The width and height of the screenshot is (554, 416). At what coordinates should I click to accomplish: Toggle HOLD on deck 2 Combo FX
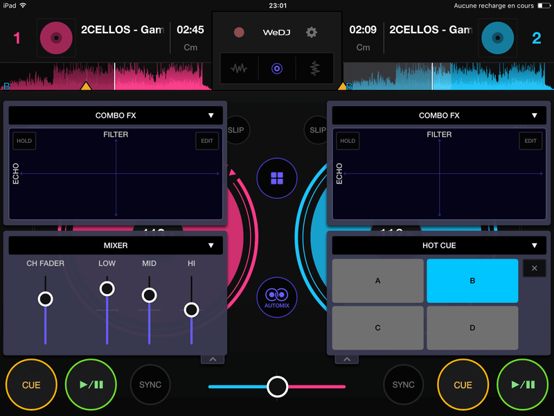point(348,141)
